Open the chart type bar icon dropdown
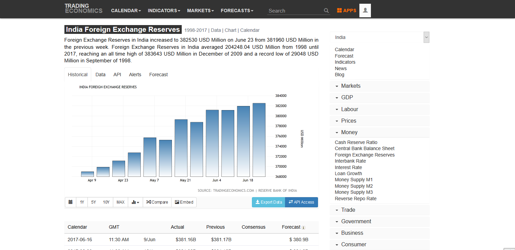Screen dimensions: 515x250 135,202
